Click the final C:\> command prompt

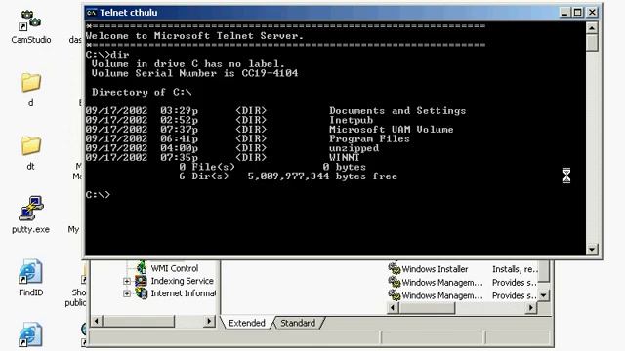pos(98,195)
